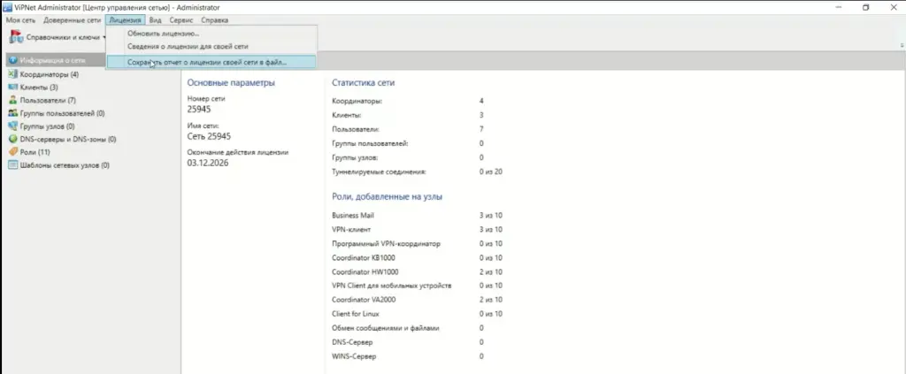906x374 pixels.
Task: Open the Моя сеть menu
Action: point(21,20)
